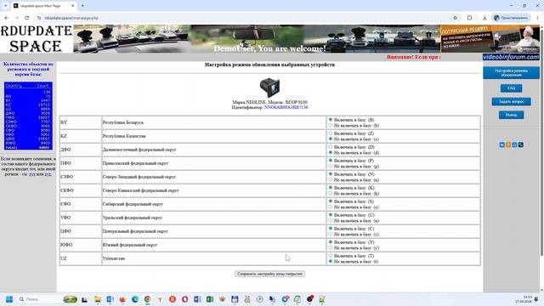Image resolution: width=544 pixels, height=306 pixels.
Task: Select 'Включить в базу (B)' for Беларусь
Action: click(x=331, y=120)
